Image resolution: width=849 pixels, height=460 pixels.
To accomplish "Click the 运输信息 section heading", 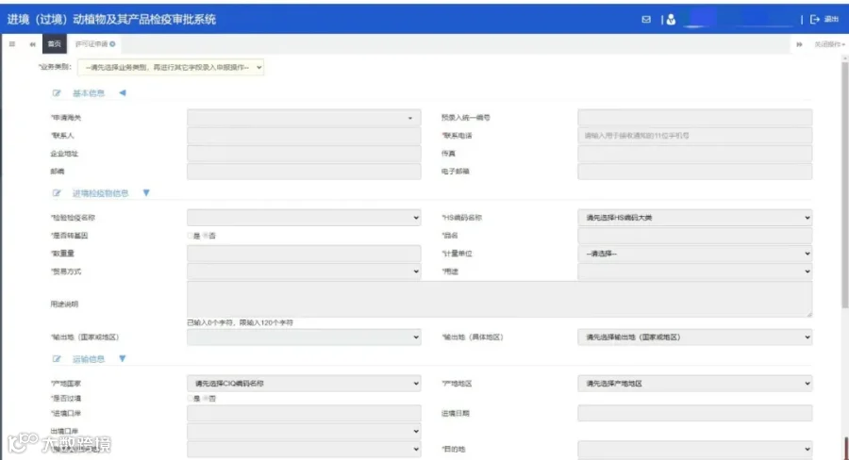I will 89,359.
